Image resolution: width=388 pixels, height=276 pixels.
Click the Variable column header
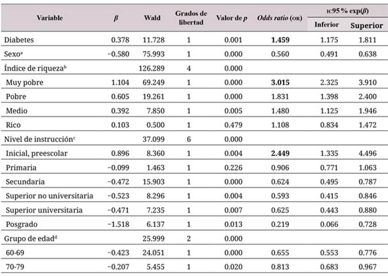49,18
